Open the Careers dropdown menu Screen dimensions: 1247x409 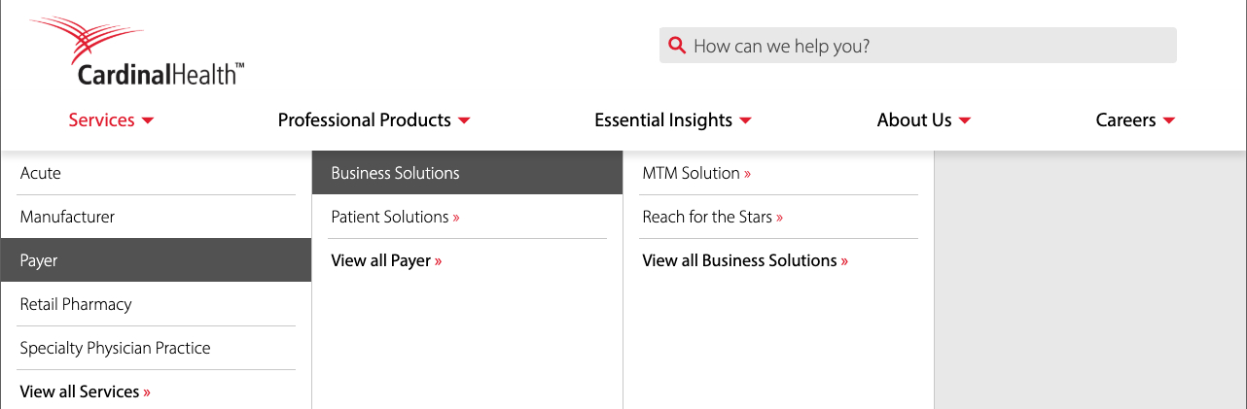(1135, 120)
